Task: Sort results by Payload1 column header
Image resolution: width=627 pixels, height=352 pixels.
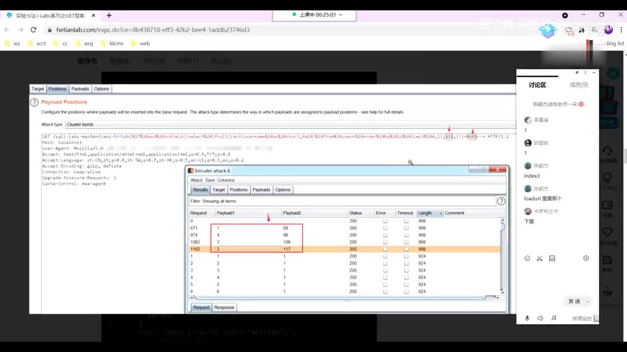Action: coord(248,213)
